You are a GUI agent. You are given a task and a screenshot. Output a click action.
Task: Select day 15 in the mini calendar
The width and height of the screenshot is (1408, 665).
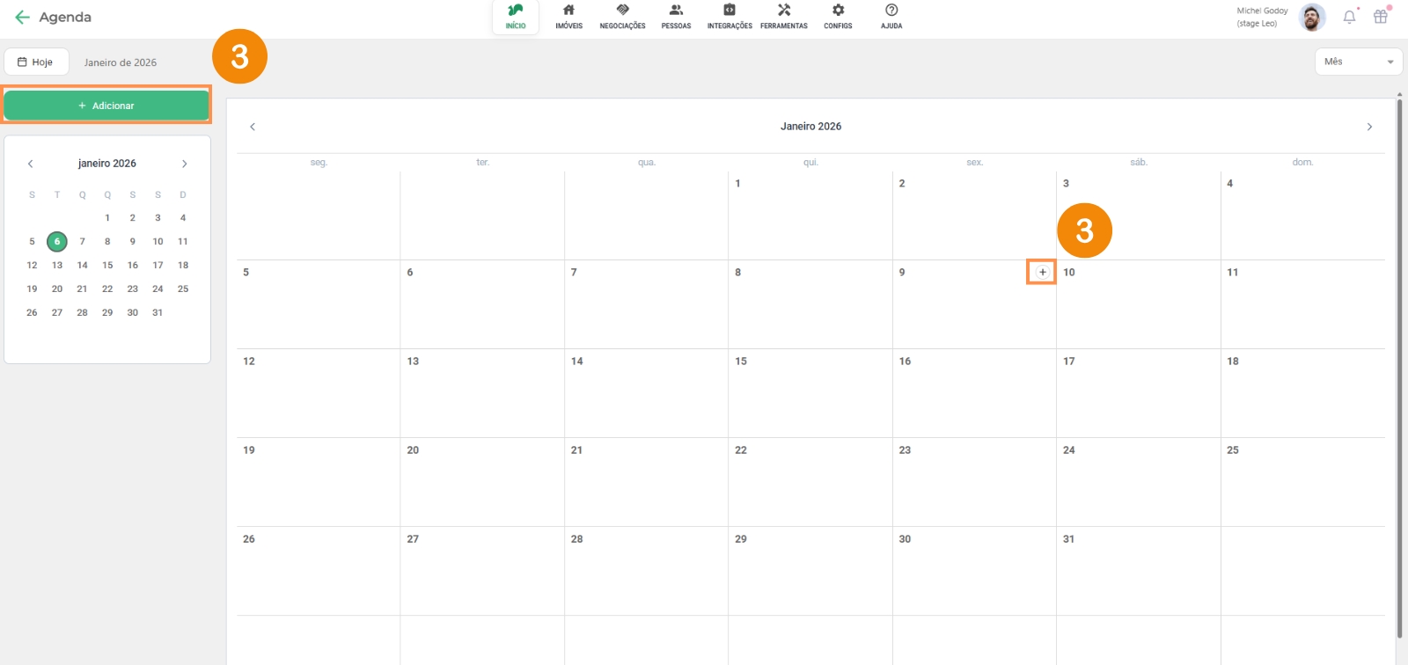pos(107,265)
